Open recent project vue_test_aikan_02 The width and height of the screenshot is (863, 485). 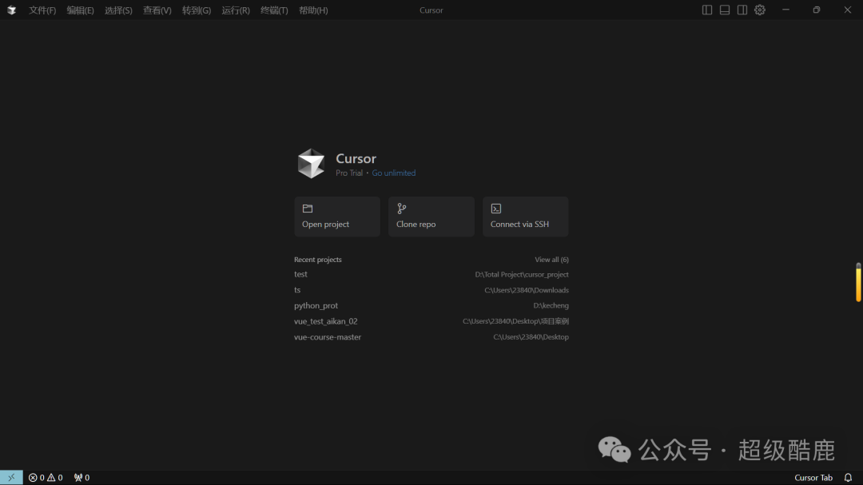(326, 321)
